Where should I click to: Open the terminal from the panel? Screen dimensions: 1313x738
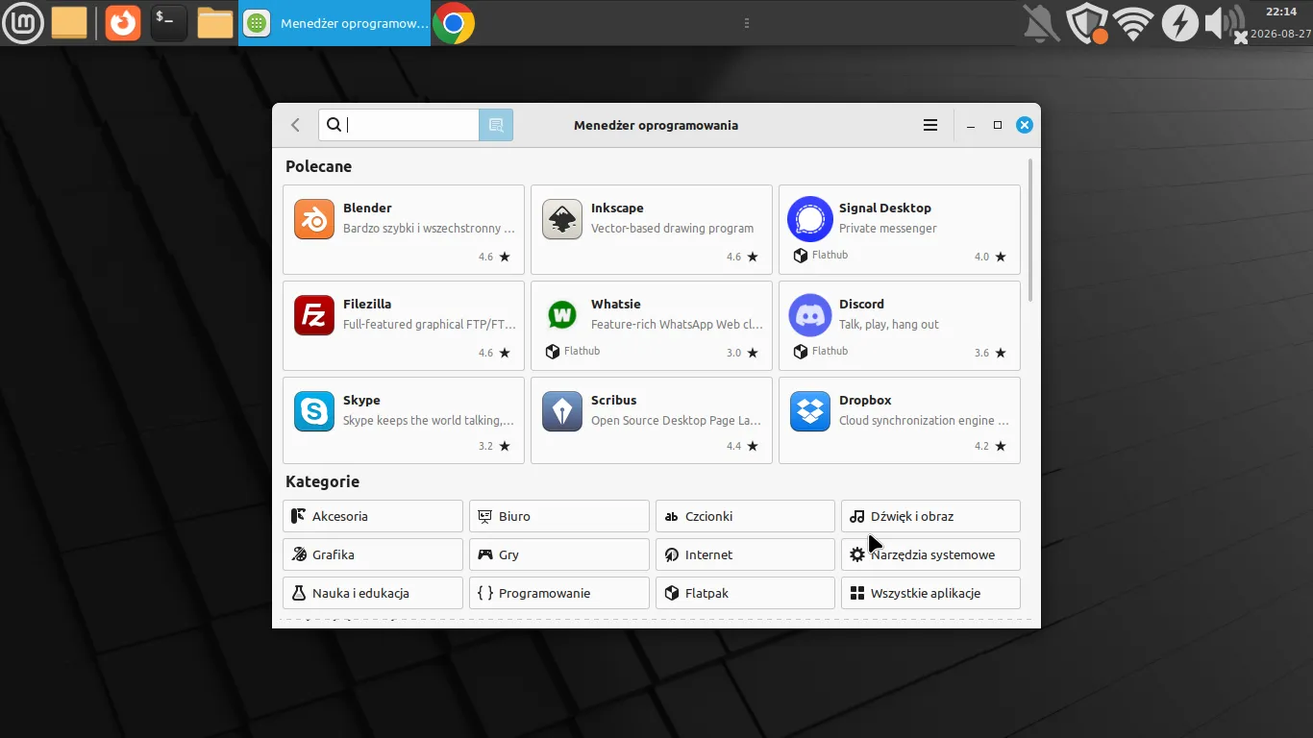click(168, 22)
